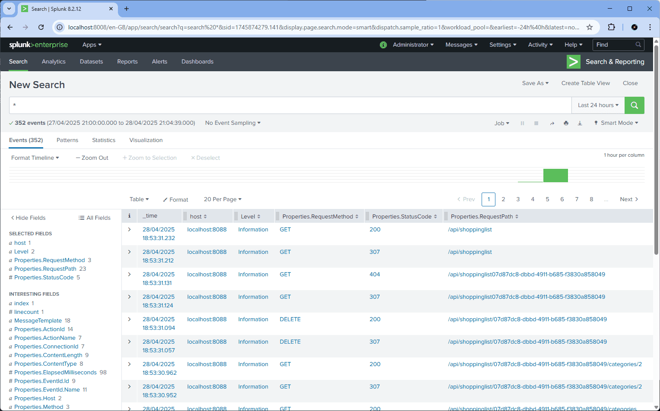
Task: Open the browser Extensions puzzle icon
Action: tap(611, 27)
